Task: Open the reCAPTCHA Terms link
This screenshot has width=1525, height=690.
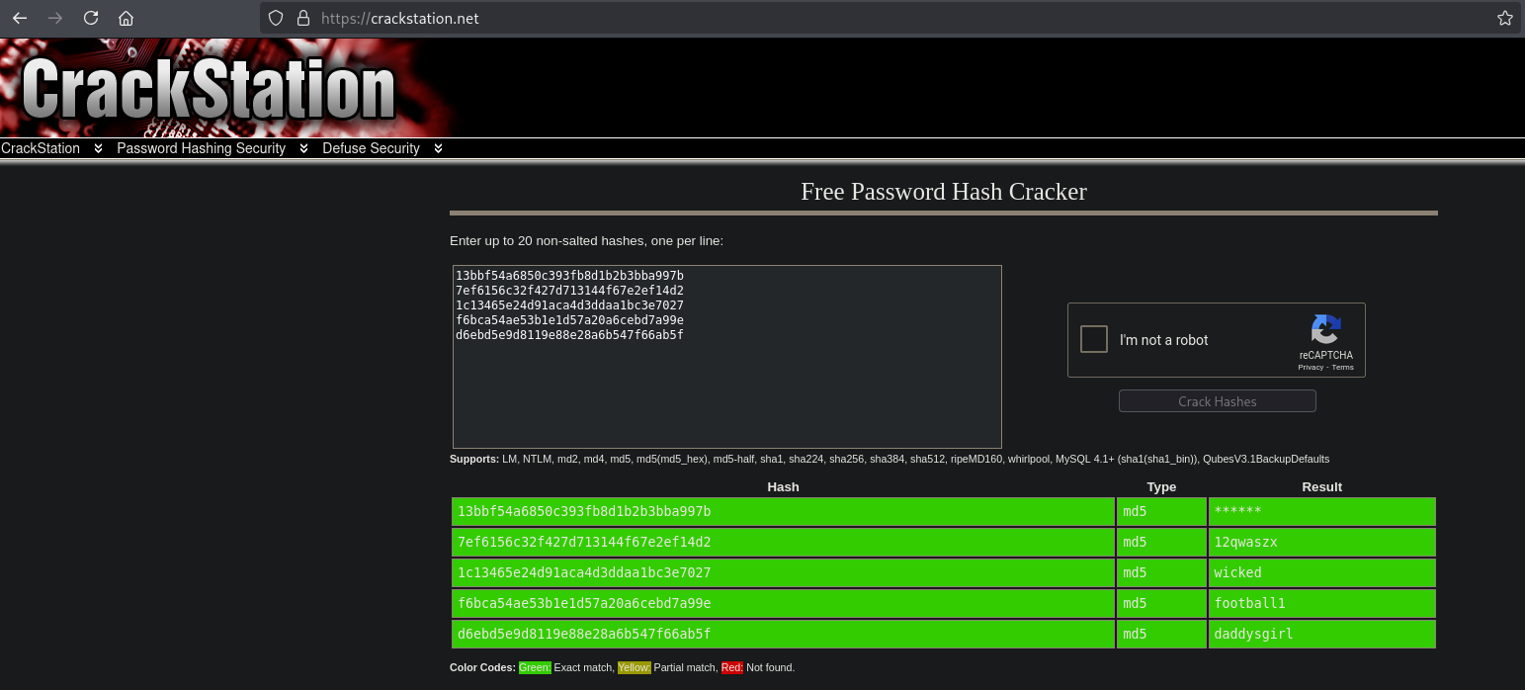Action: coord(1342,367)
